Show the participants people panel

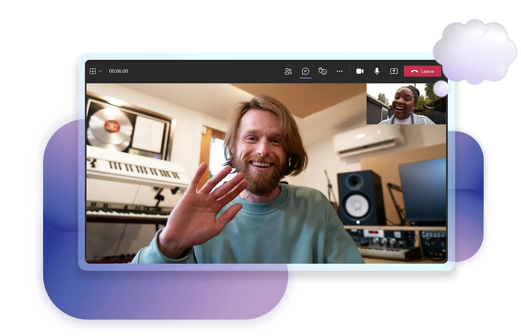(x=288, y=71)
